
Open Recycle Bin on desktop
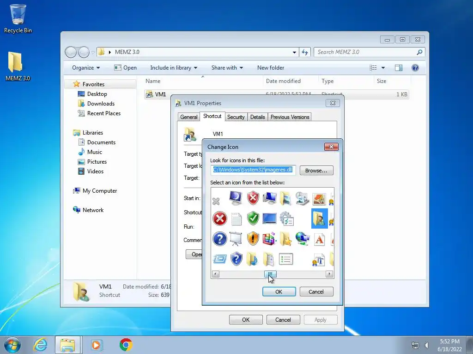(18, 18)
